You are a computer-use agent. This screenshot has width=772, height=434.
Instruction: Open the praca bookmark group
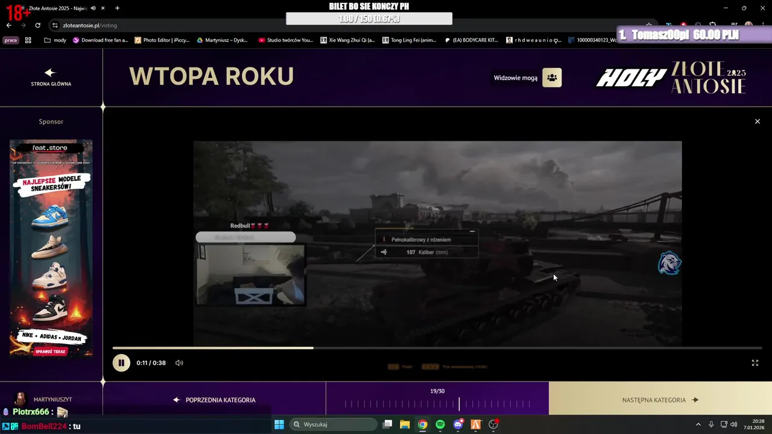11,40
